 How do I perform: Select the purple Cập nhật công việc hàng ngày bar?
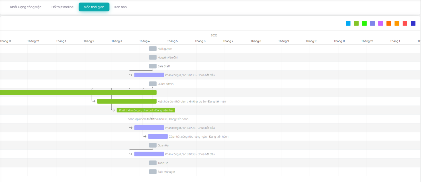[x=158, y=136]
